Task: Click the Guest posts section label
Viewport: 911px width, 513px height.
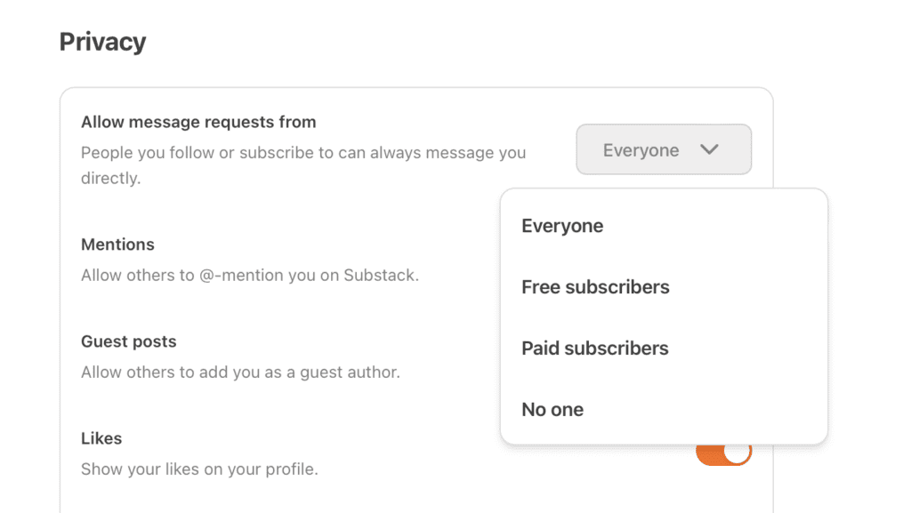Action: tap(128, 341)
